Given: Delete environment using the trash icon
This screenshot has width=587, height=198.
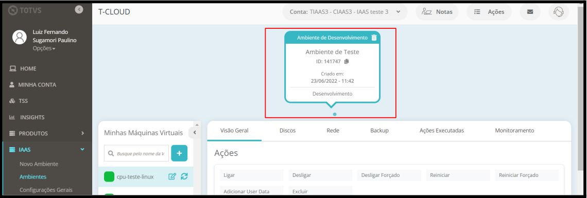Looking at the screenshot, I should (x=374, y=38).
